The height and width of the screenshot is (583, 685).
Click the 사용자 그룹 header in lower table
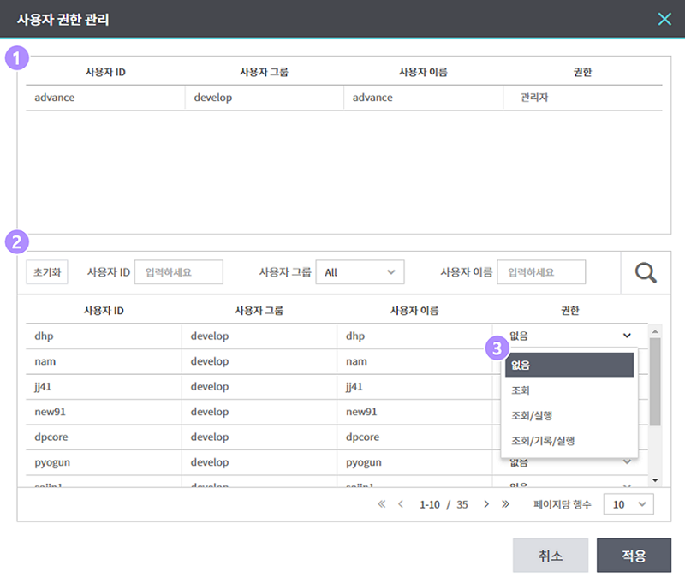[259, 311]
